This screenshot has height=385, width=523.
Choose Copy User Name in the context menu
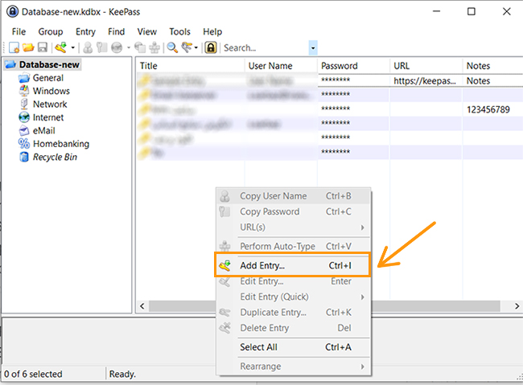click(x=294, y=196)
